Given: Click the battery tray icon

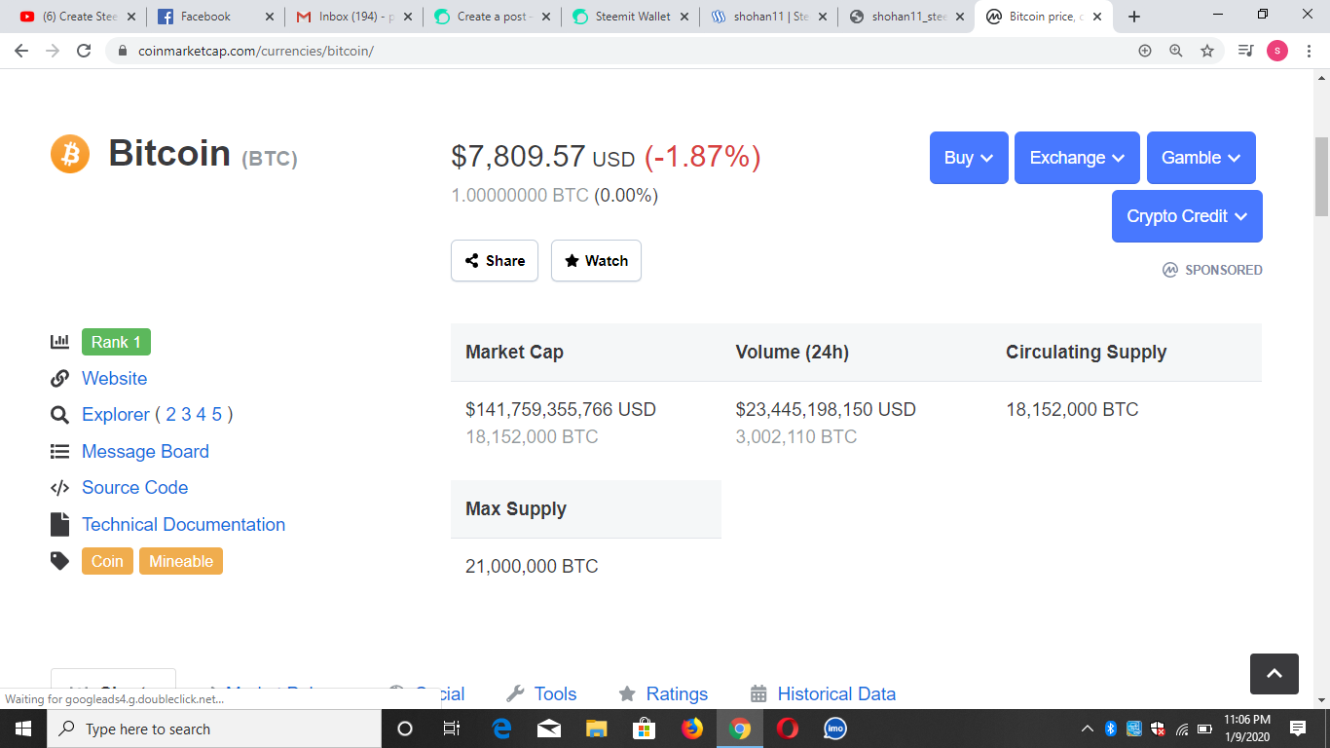Looking at the screenshot, I should tap(1204, 729).
